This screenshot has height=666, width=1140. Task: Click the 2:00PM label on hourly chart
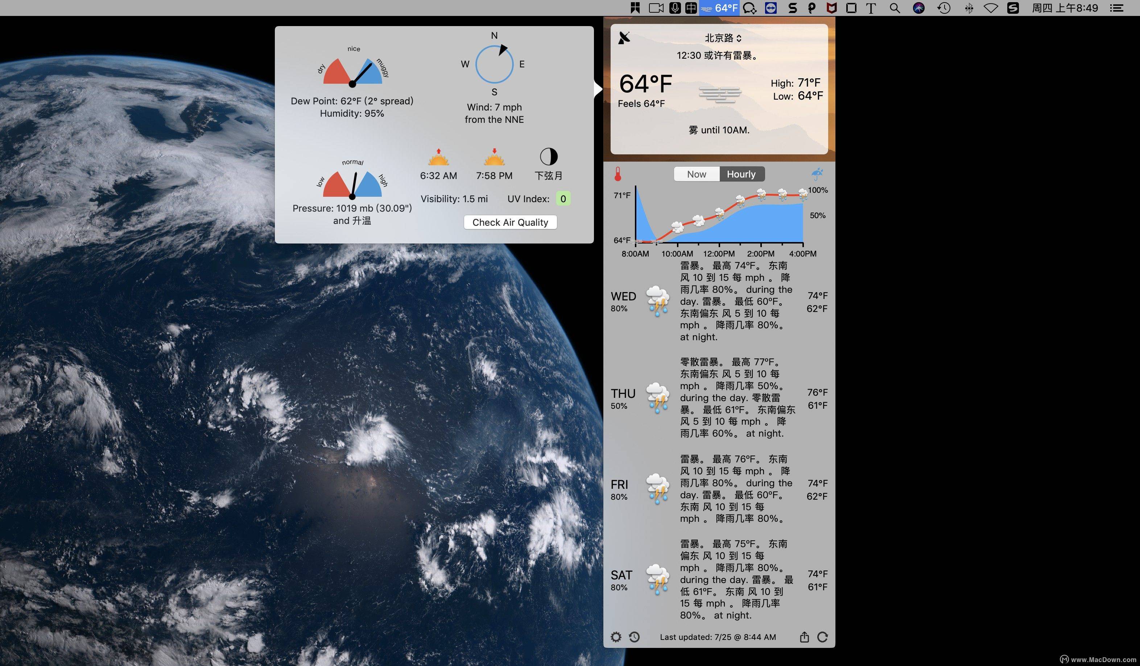[x=760, y=254]
